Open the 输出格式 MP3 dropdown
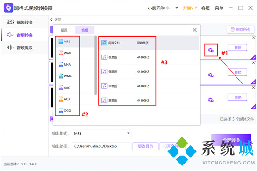The width and height of the screenshot is (257, 171). click(x=101, y=133)
